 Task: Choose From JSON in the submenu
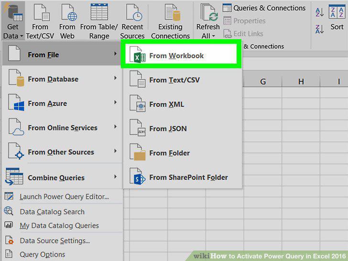(x=183, y=128)
